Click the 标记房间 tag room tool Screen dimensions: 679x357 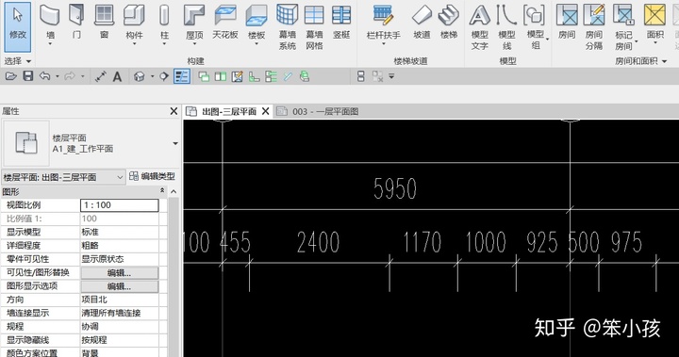pyautogui.click(x=624, y=26)
